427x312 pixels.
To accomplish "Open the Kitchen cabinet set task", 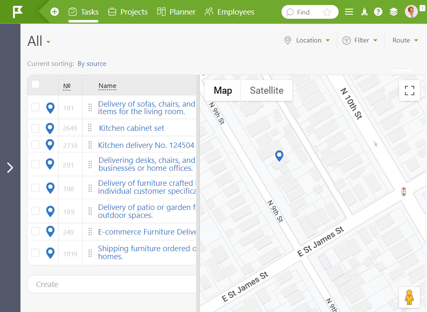I will tap(131, 128).
